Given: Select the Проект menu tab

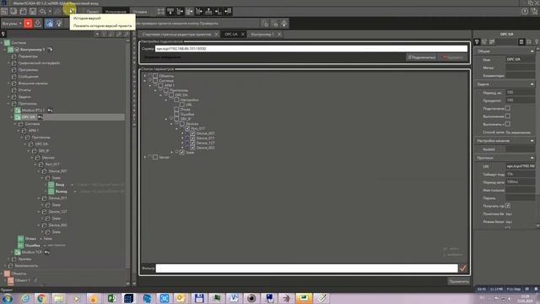Looking at the screenshot, I should 93,11.
